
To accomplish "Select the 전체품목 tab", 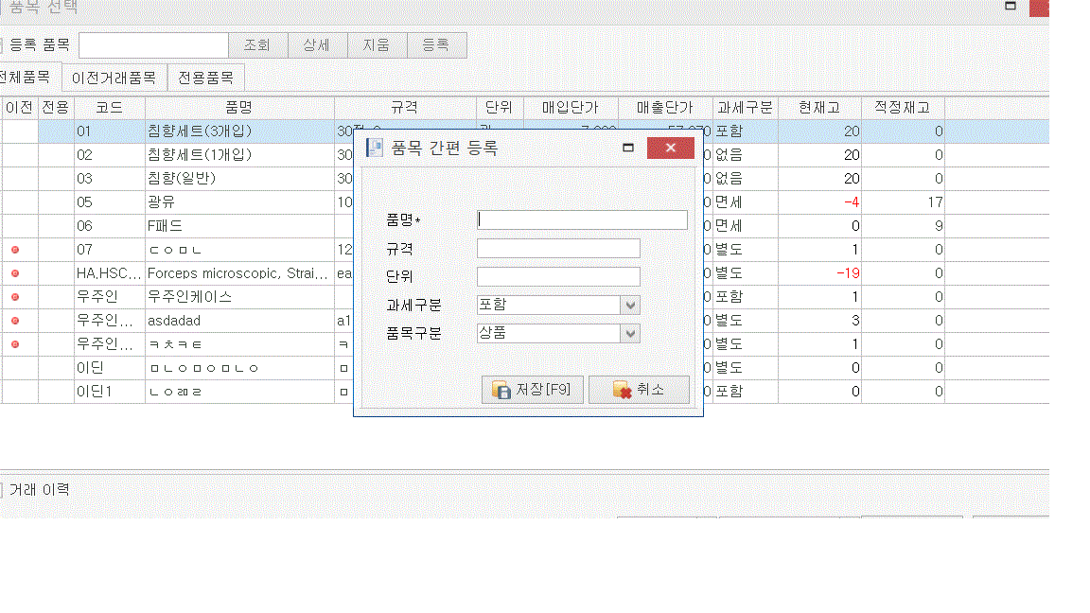I will [26, 77].
